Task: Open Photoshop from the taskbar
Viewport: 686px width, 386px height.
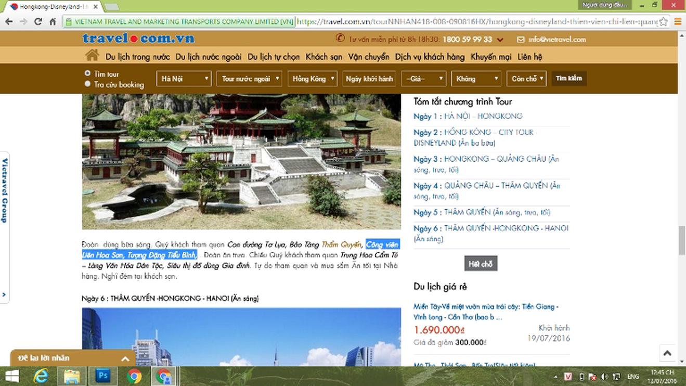Action: (x=103, y=376)
